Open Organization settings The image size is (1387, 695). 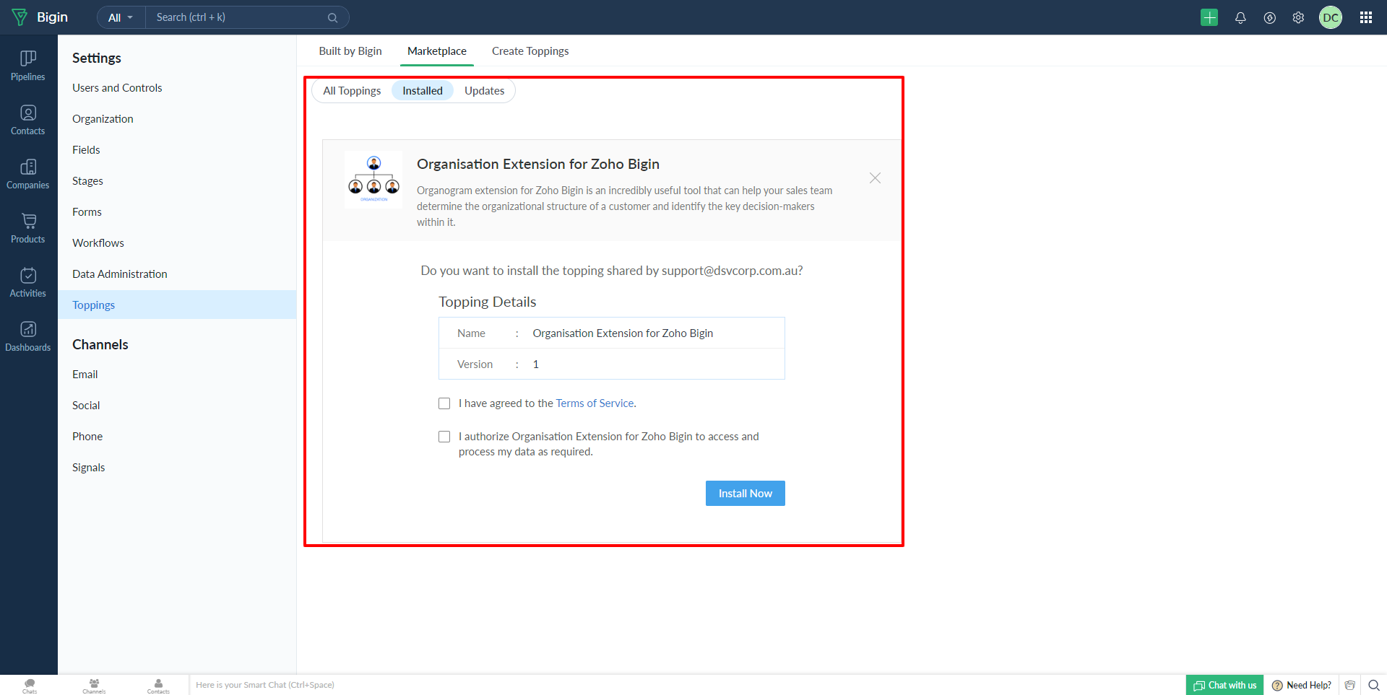coord(103,119)
